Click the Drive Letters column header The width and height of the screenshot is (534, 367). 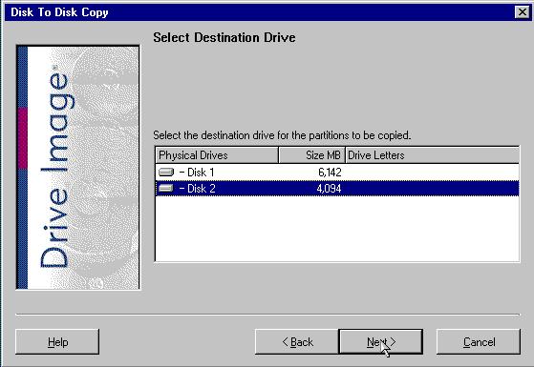point(433,155)
